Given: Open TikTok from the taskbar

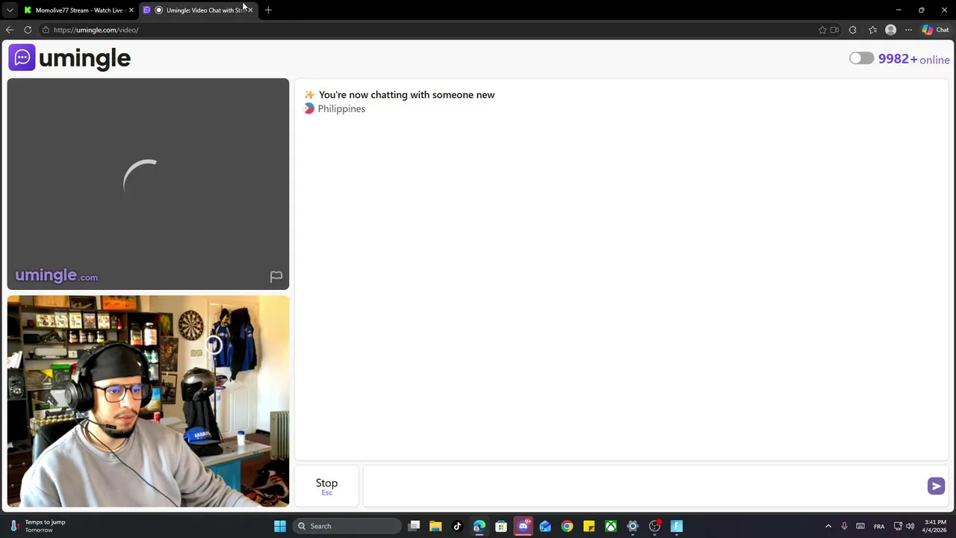Looking at the screenshot, I should coord(457,526).
